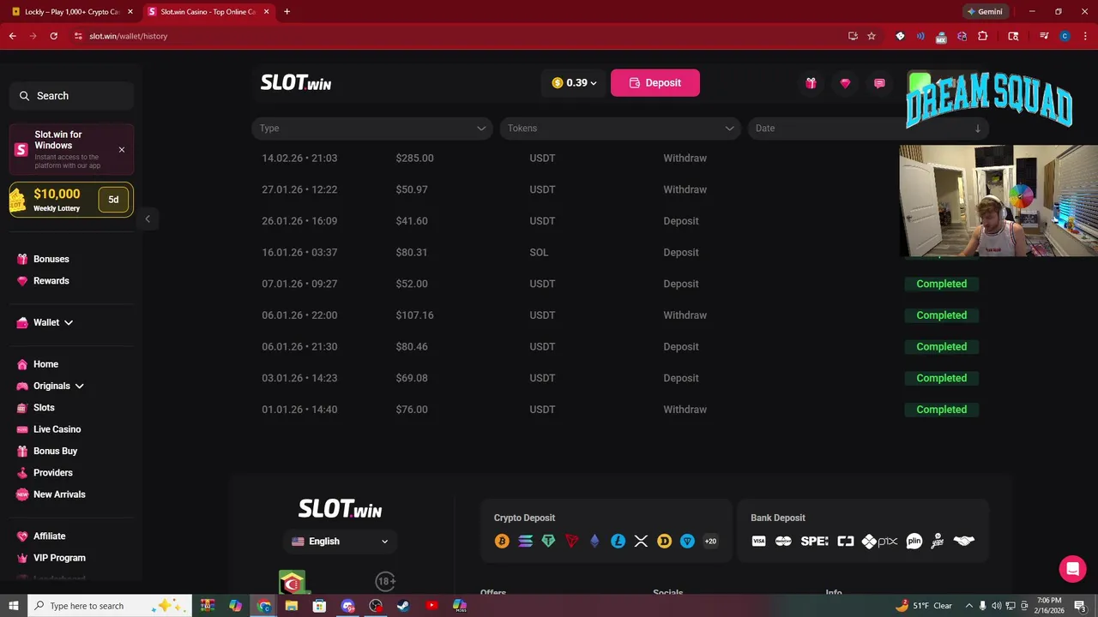
Task: Click the Windows Start button
Action: point(13,606)
